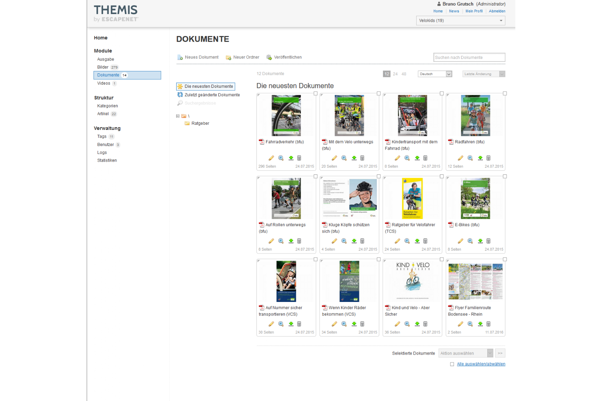Click the magnifier preview icon for Radfahren (bfu)
Viewport: 602px width, 401px height.
470,158
